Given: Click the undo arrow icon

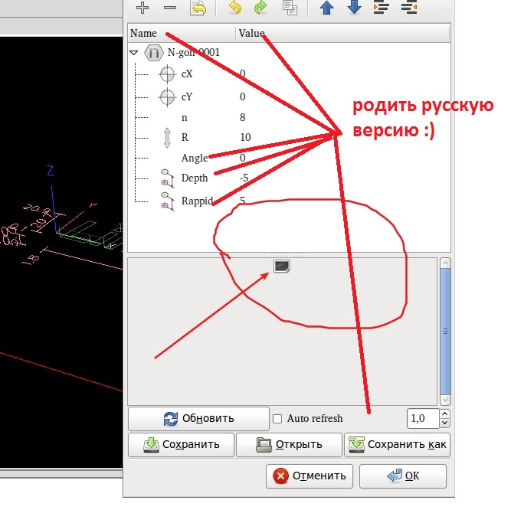Looking at the screenshot, I should (x=235, y=8).
